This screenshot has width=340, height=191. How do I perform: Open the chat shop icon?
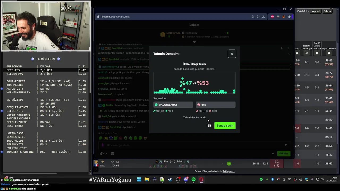pyautogui.click(x=112, y=154)
